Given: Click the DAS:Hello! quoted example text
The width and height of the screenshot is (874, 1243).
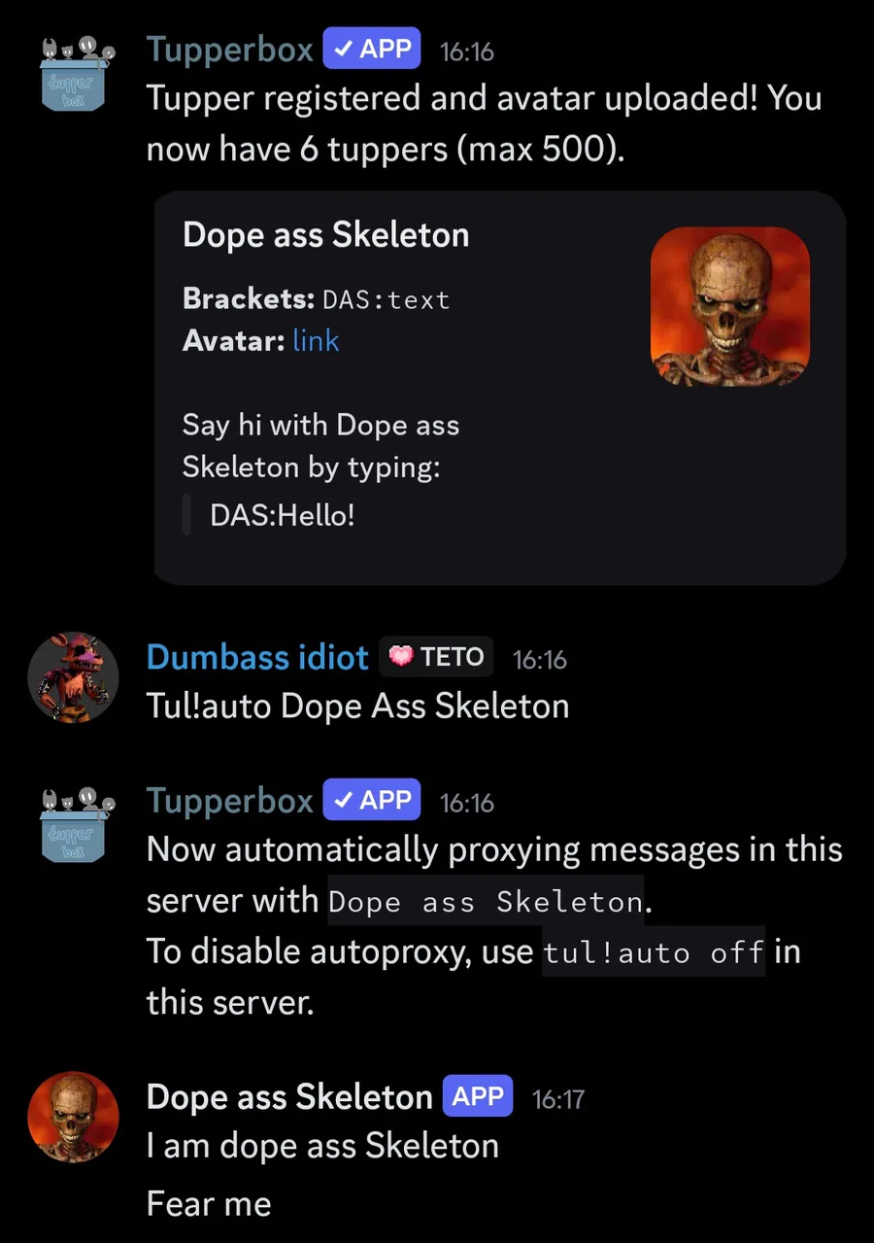Looking at the screenshot, I should point(283,514).
